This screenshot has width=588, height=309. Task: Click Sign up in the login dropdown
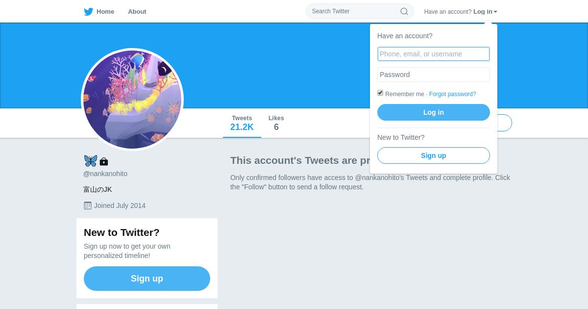tap(434, 155)
